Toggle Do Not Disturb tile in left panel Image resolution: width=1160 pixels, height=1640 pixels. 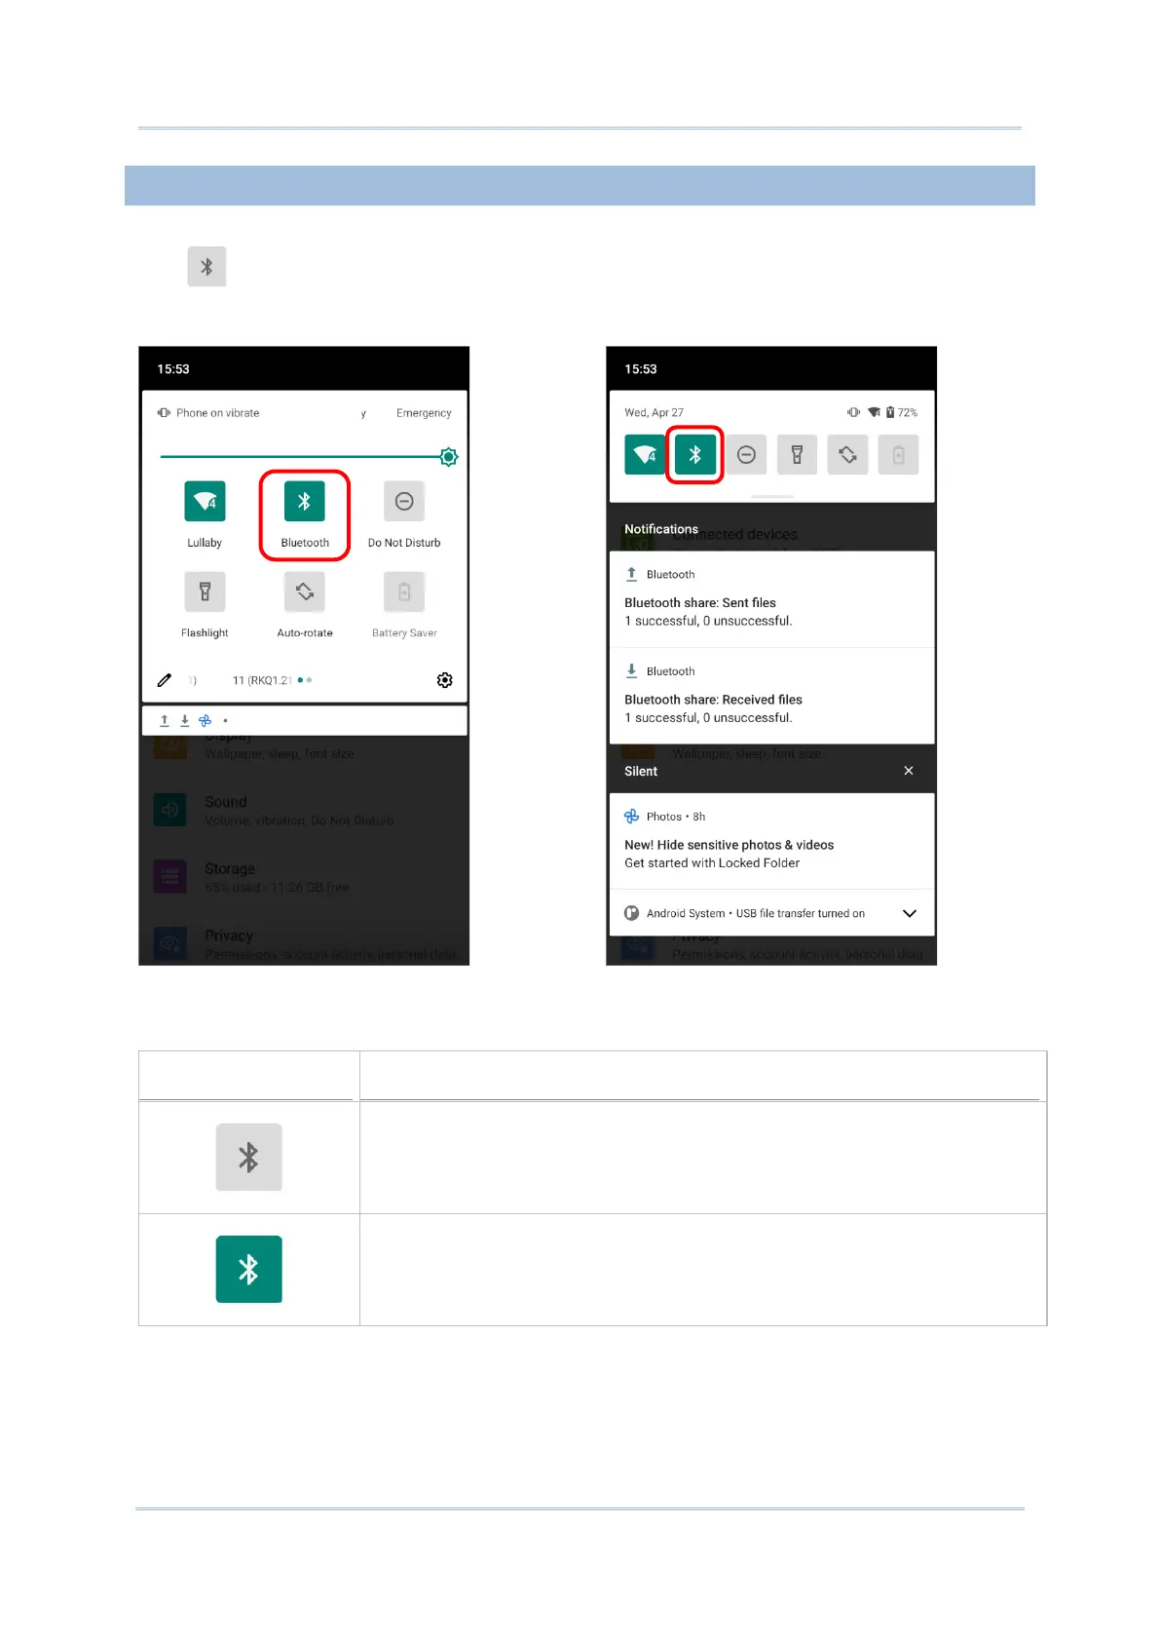tap(404, 502)
